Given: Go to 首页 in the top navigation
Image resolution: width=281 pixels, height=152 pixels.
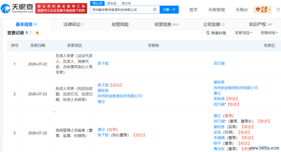Looking at the screenshot, I should 193,10.
